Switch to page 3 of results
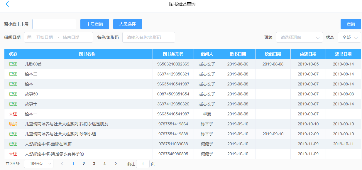Screen dimensions: 362x170 [x=94, y=164]
